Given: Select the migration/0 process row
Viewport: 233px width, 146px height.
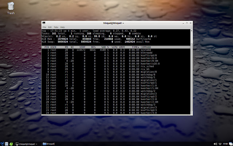Looking at the screenshot, I should [116, 72].
